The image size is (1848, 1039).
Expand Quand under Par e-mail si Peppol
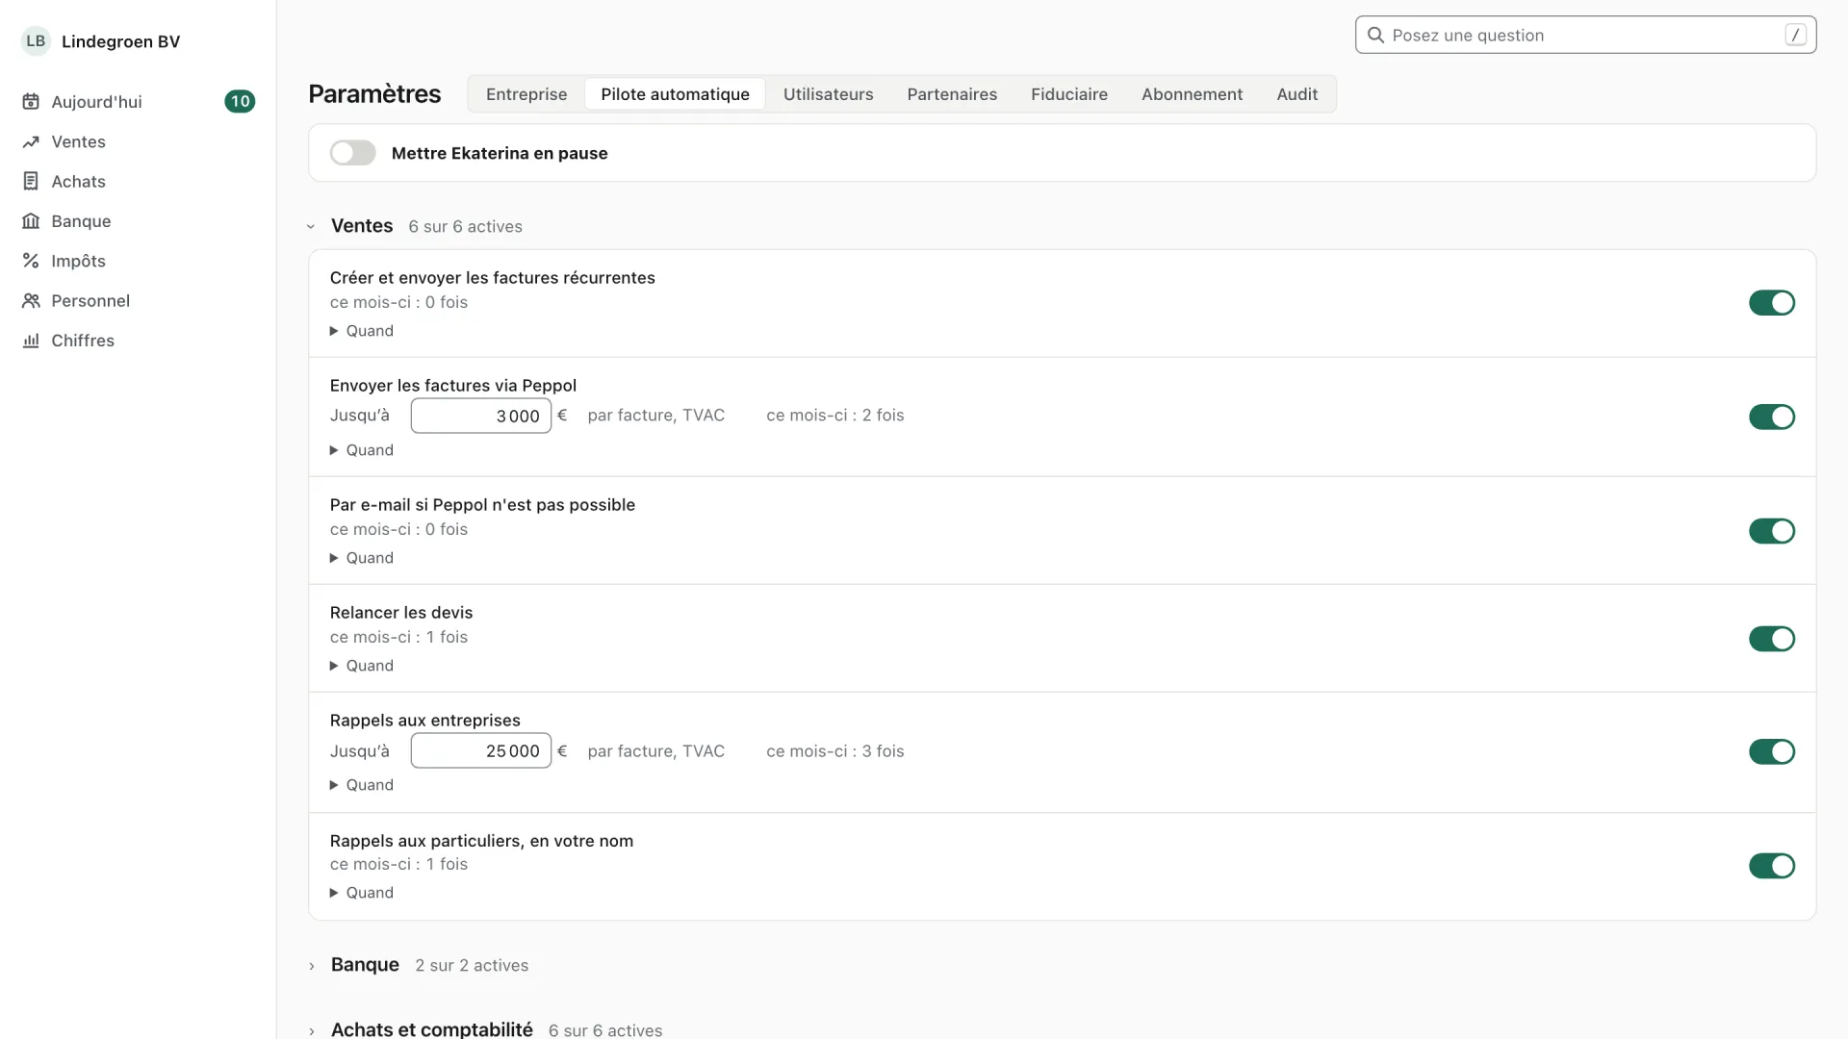362,558
